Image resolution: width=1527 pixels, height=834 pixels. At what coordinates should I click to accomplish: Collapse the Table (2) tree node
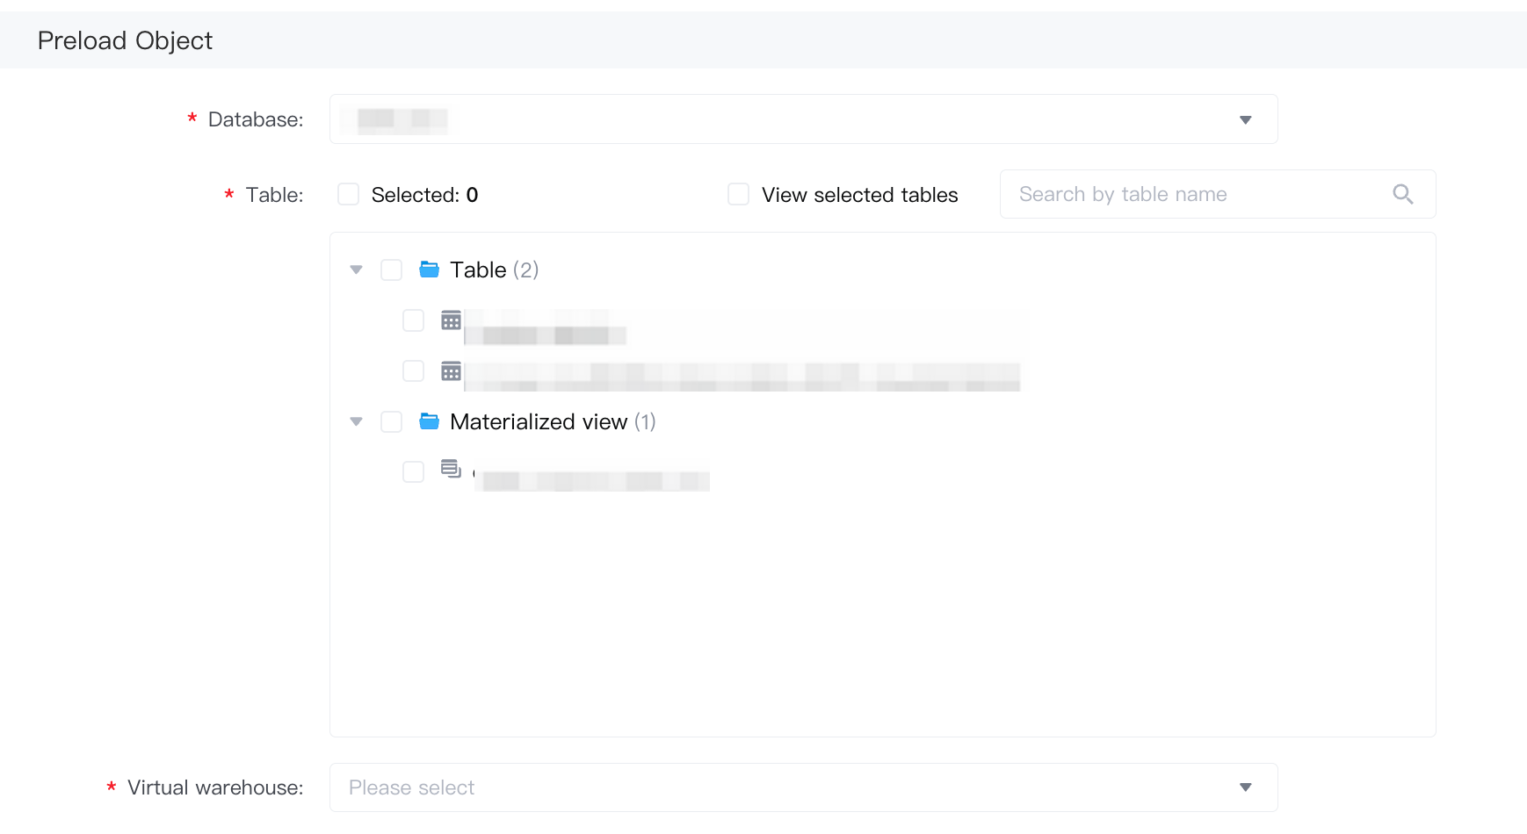point(356,270)
